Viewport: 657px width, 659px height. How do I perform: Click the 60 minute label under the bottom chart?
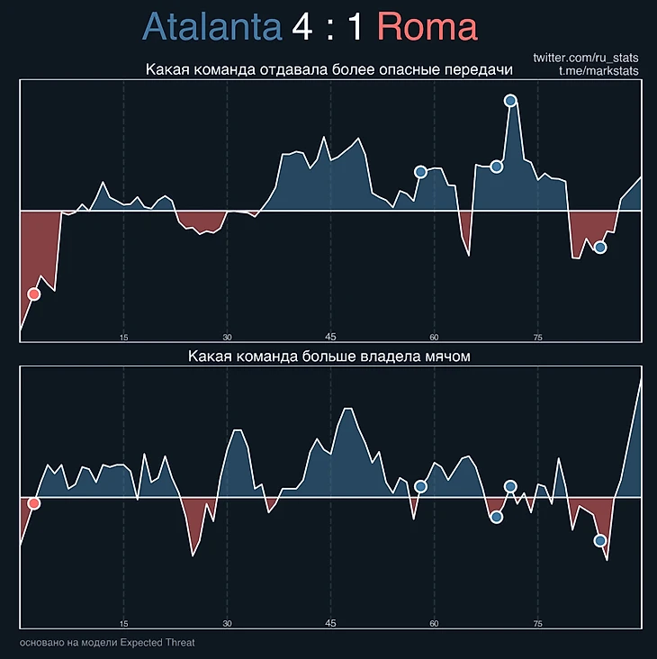point(434,623)
